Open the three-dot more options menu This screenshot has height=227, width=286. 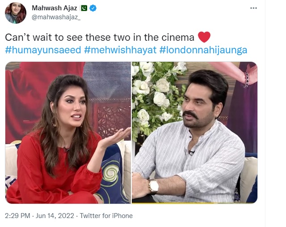[253, 8]
